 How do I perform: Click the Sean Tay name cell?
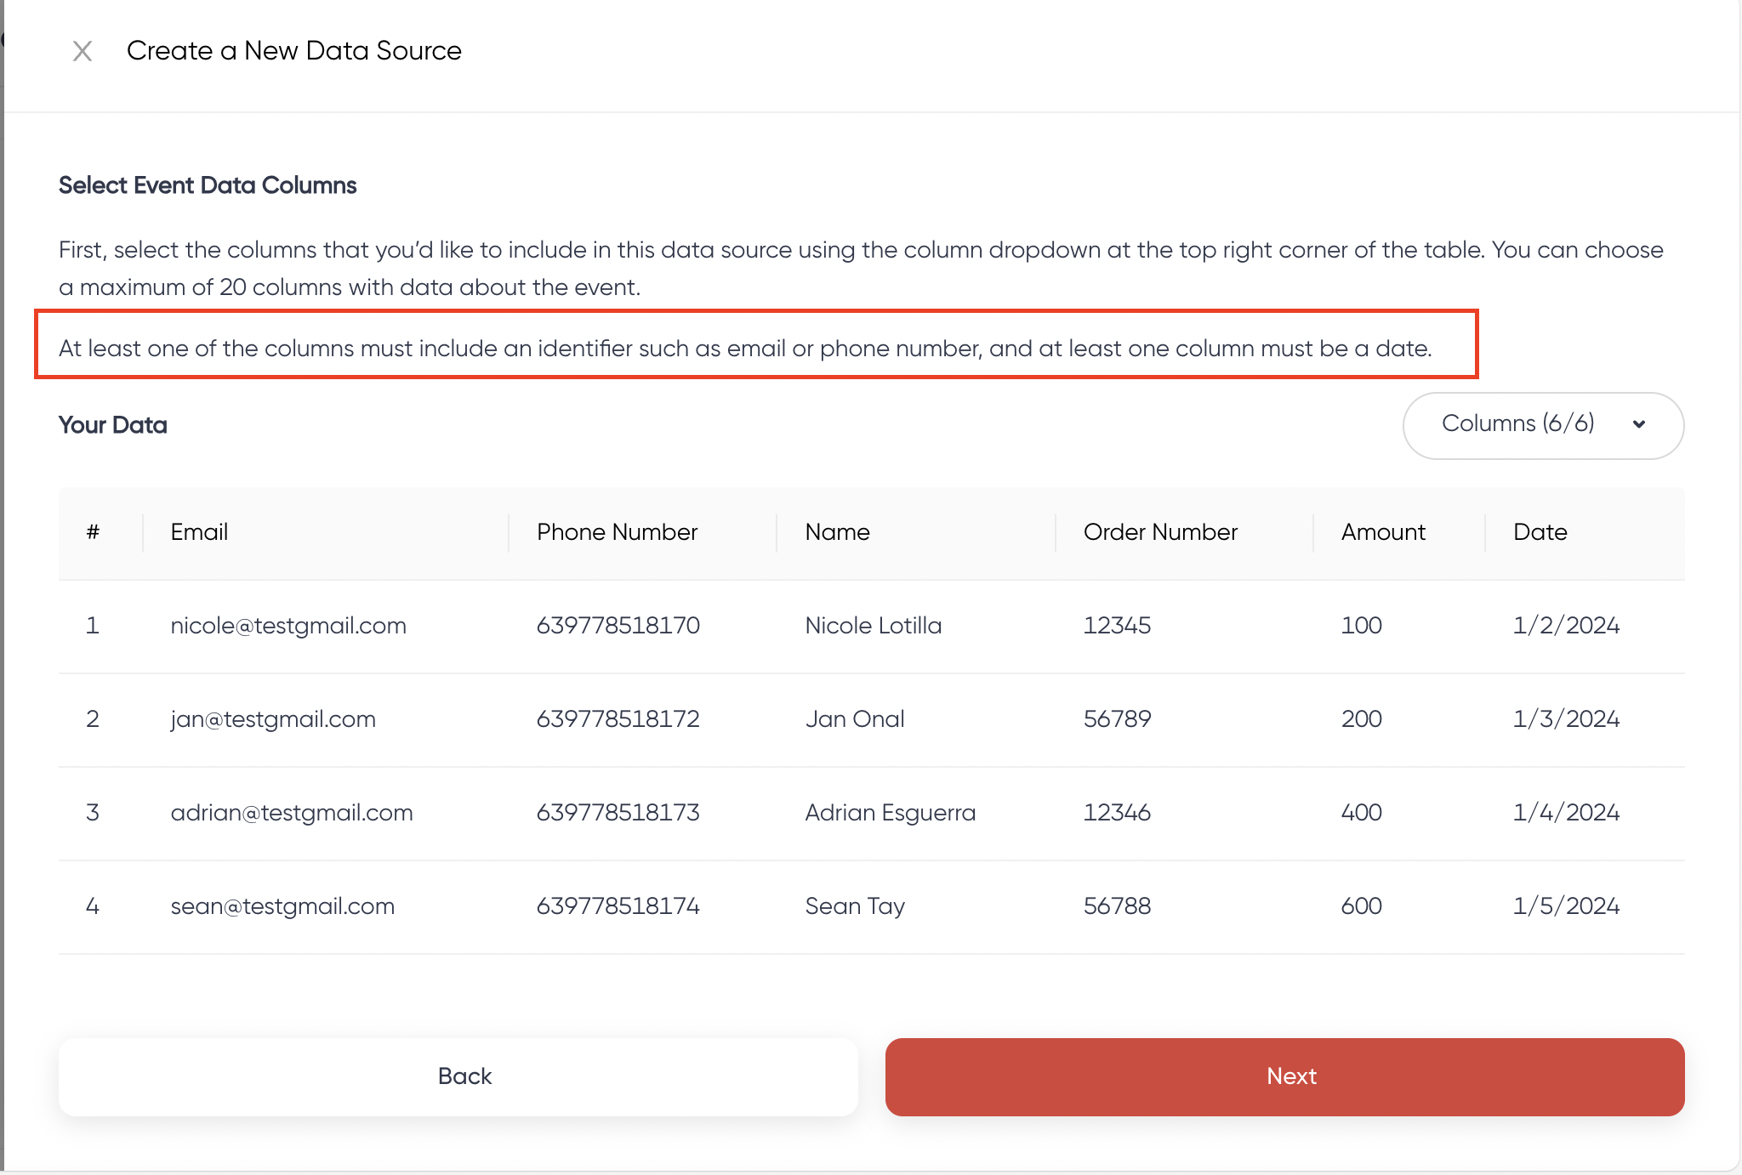[855, 906]
